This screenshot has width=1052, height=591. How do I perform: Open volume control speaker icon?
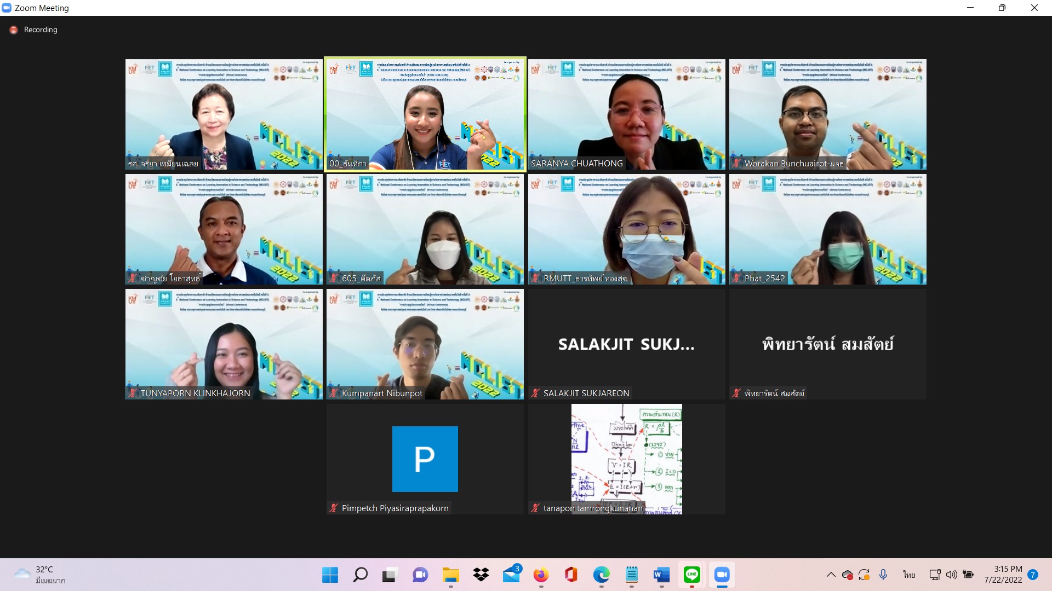pyautogui.click(x=952, y=575)
